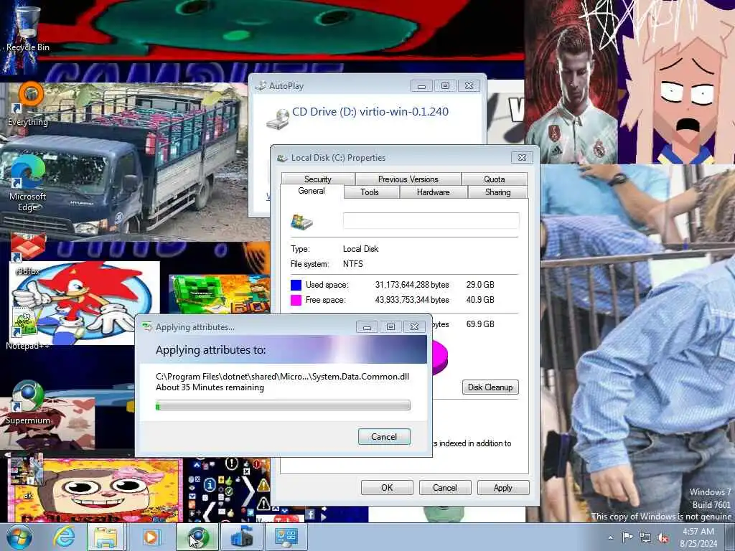Screen dimensions: 735x551
Task: Switch to Supermium taskbar button
Action: tap(197, 537)
